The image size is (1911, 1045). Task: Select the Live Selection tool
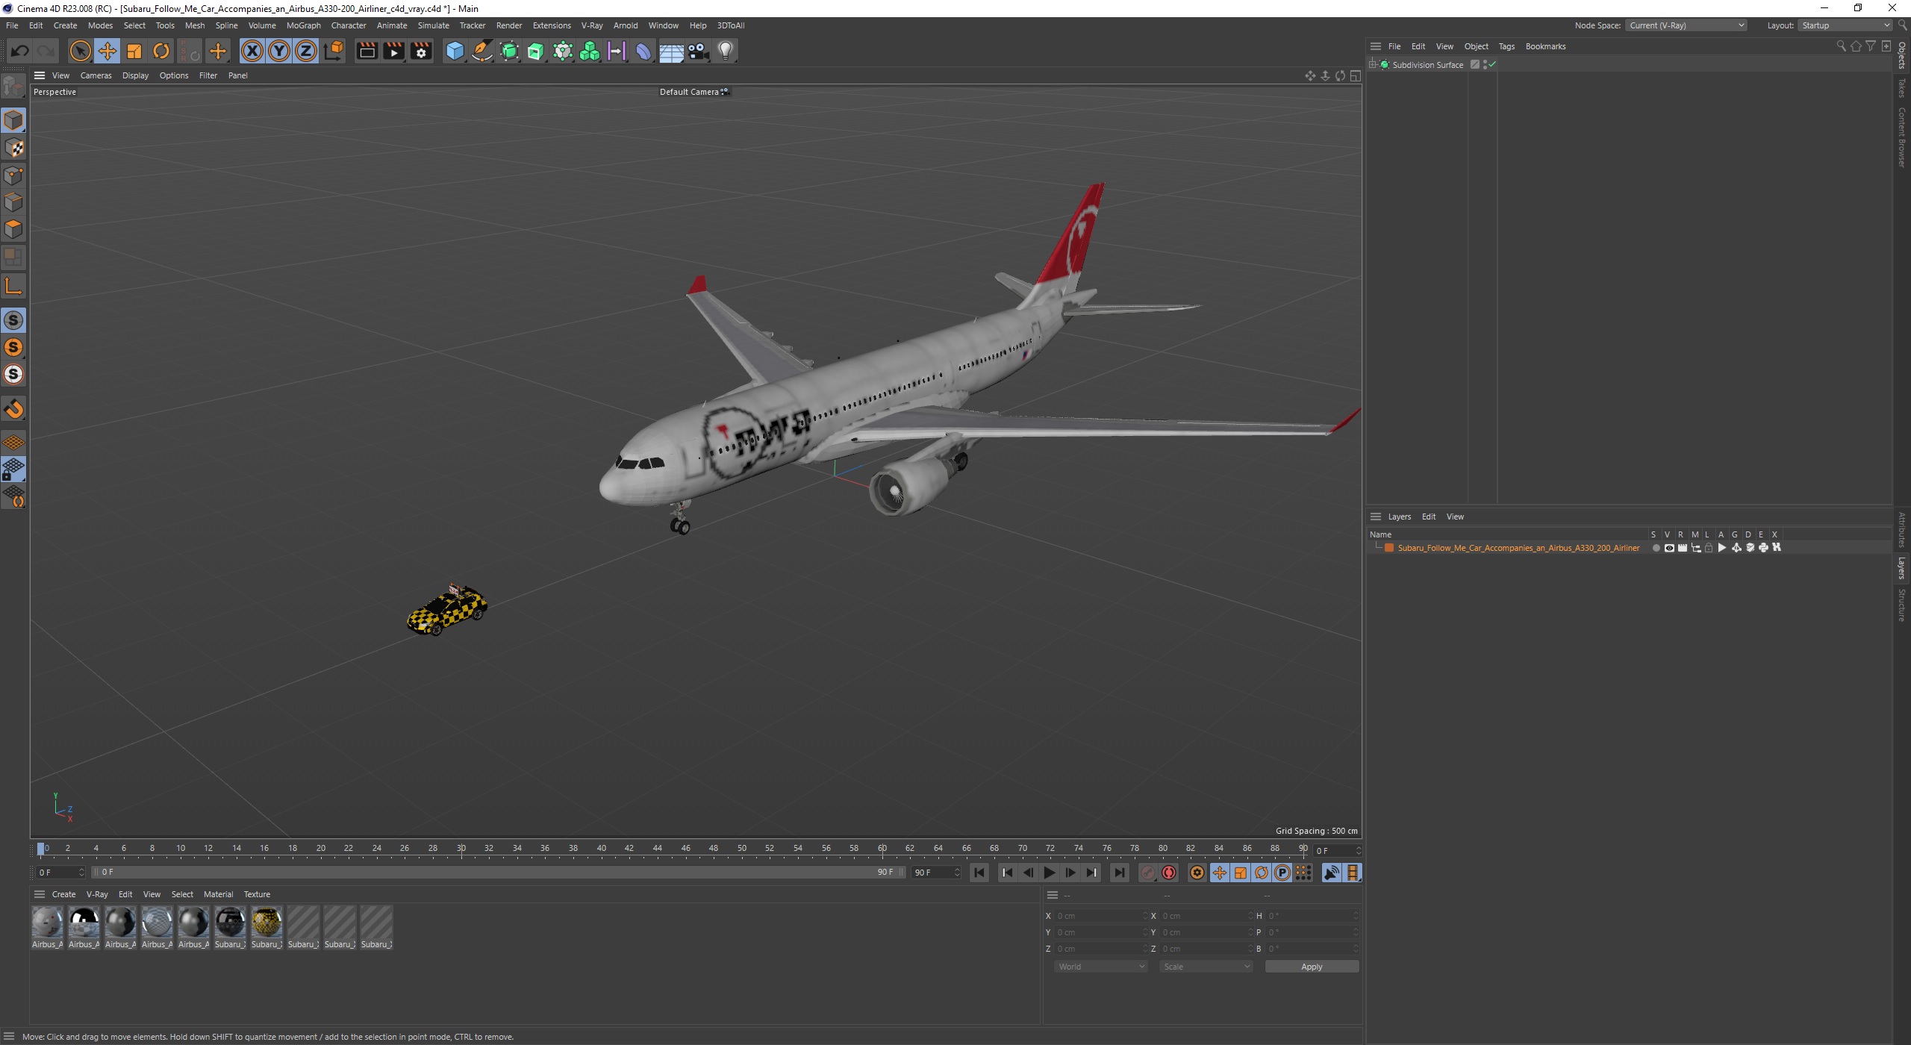[80, 51]
